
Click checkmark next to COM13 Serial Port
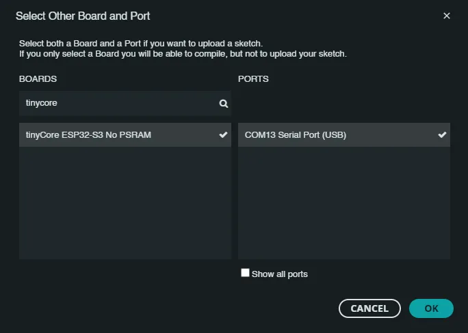tap(442, 135)
